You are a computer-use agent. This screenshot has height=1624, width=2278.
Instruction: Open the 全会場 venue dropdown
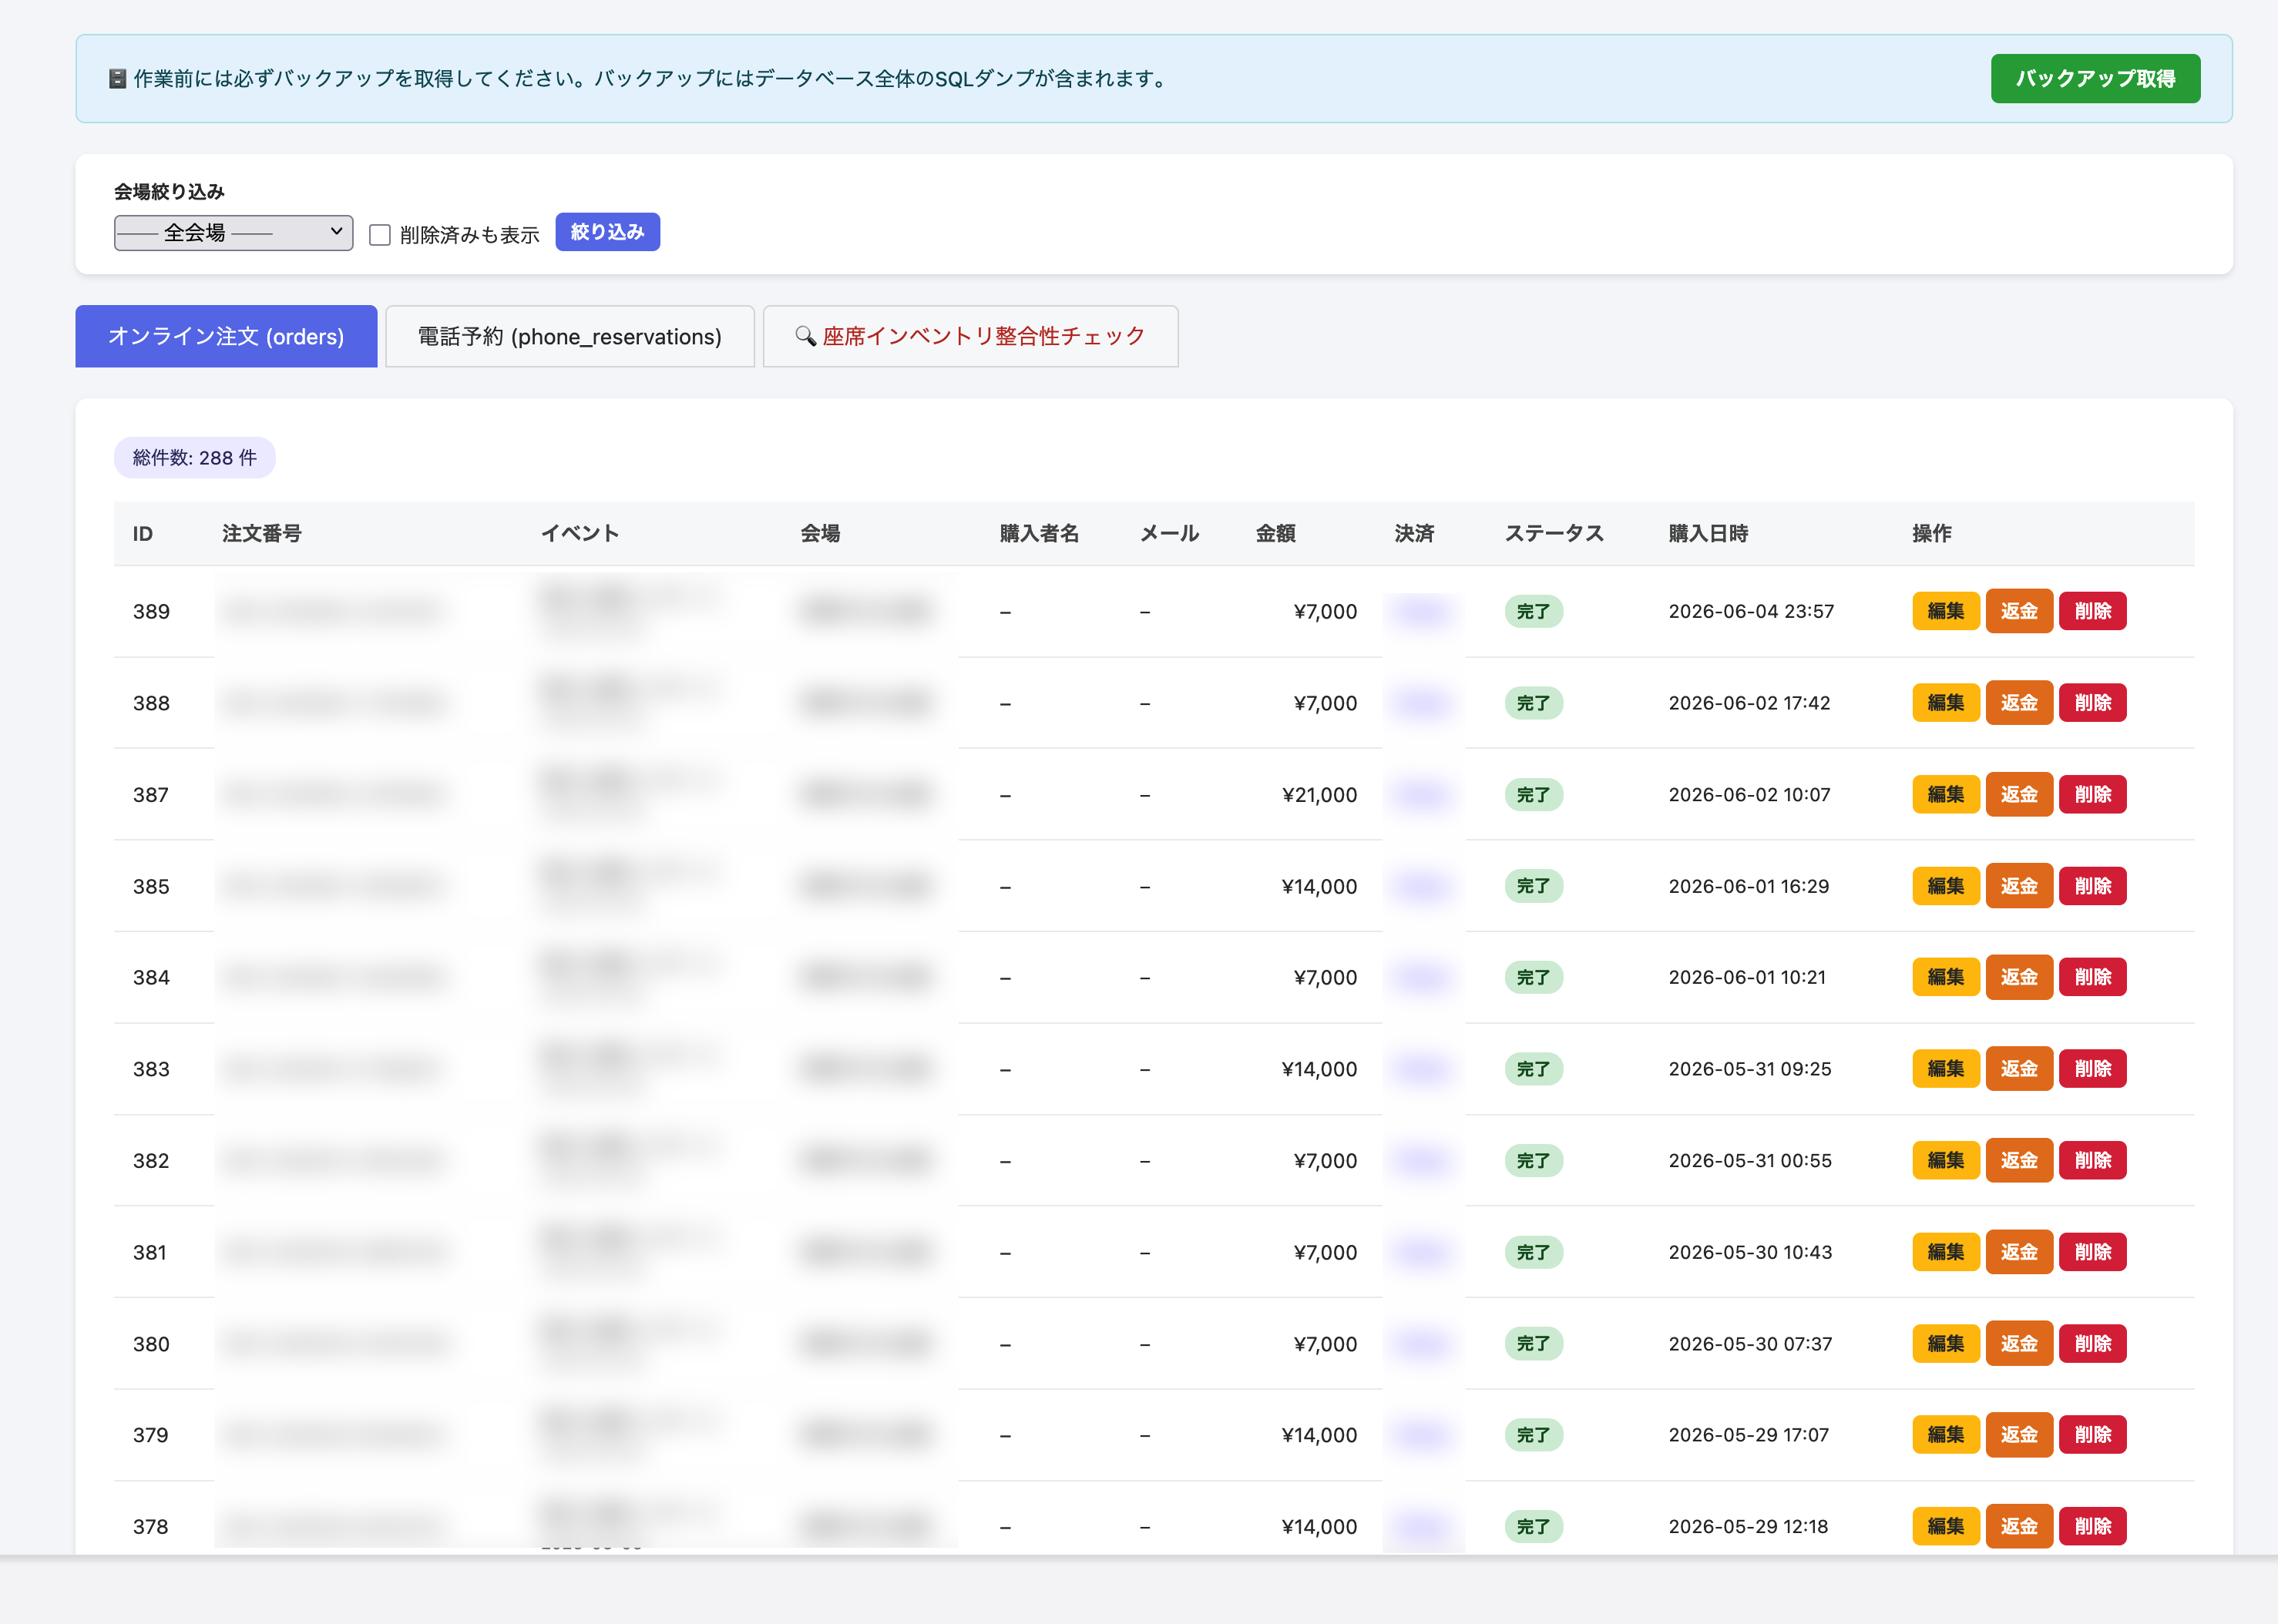[233, 233]
